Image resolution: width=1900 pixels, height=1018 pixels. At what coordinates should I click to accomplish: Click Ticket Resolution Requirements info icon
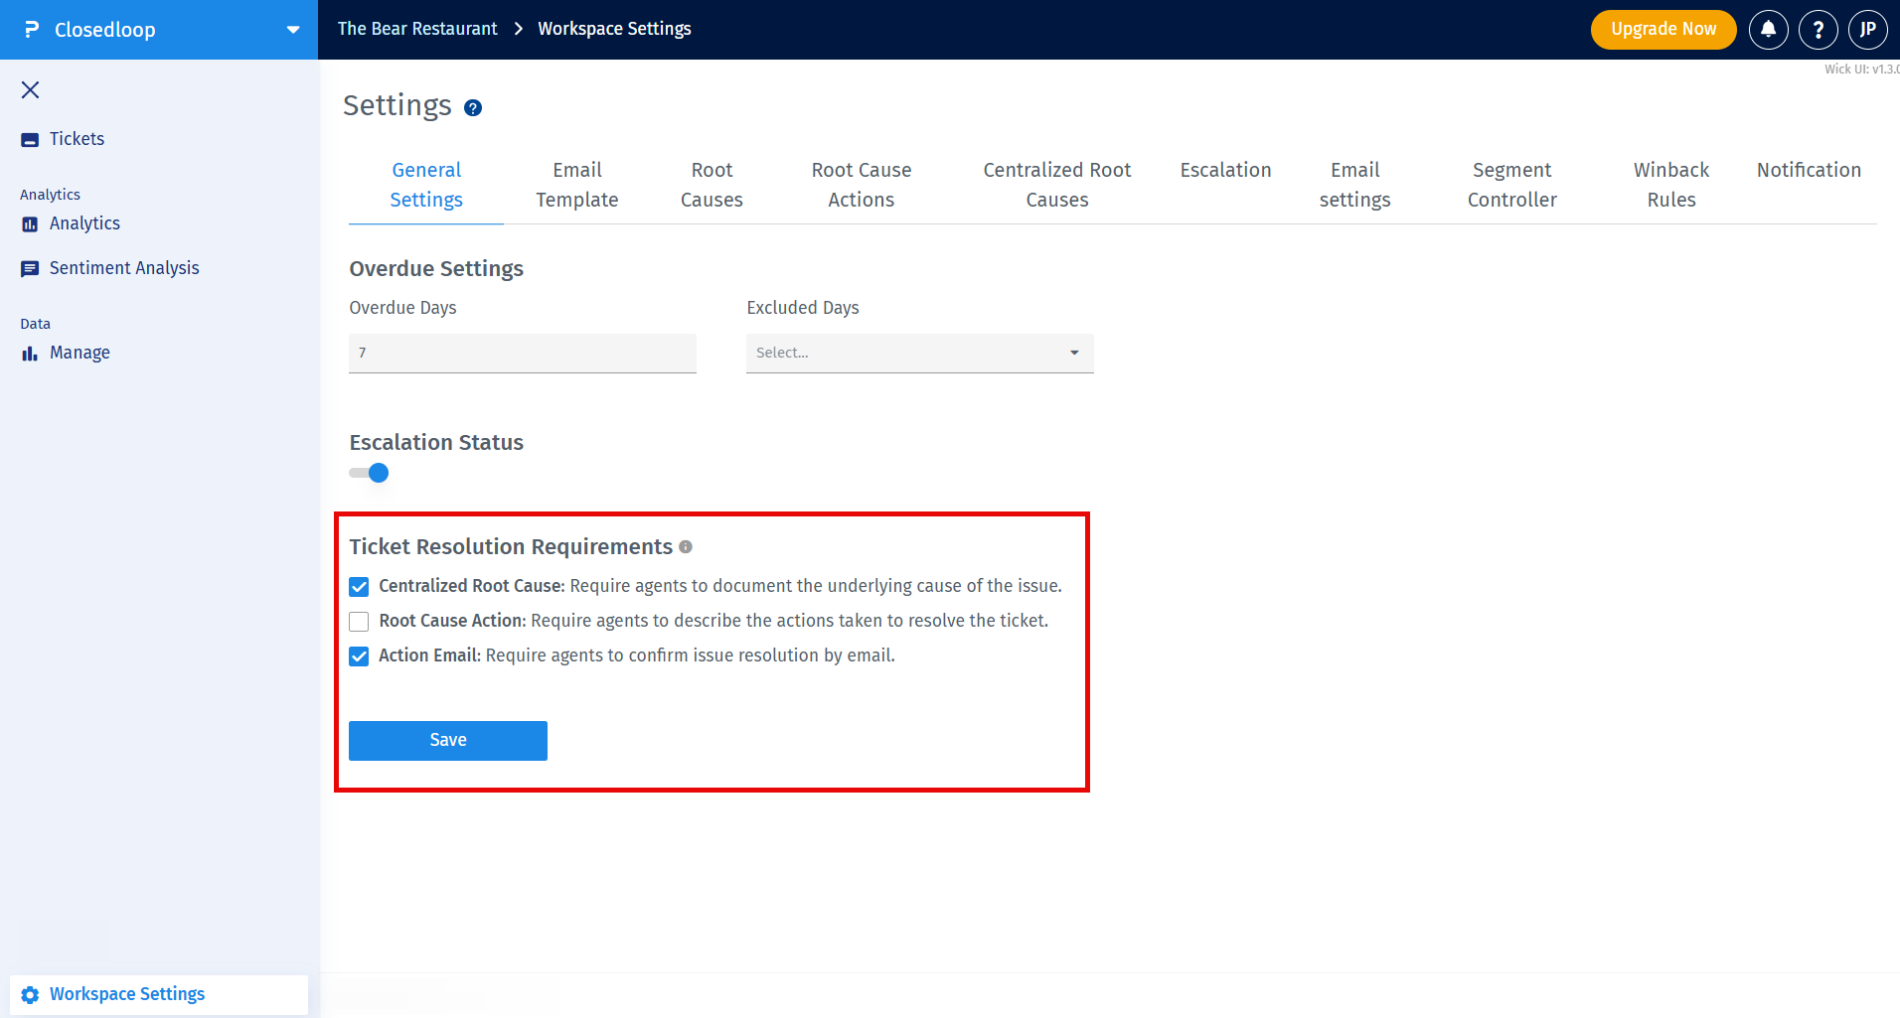click(x=686, y=547)
